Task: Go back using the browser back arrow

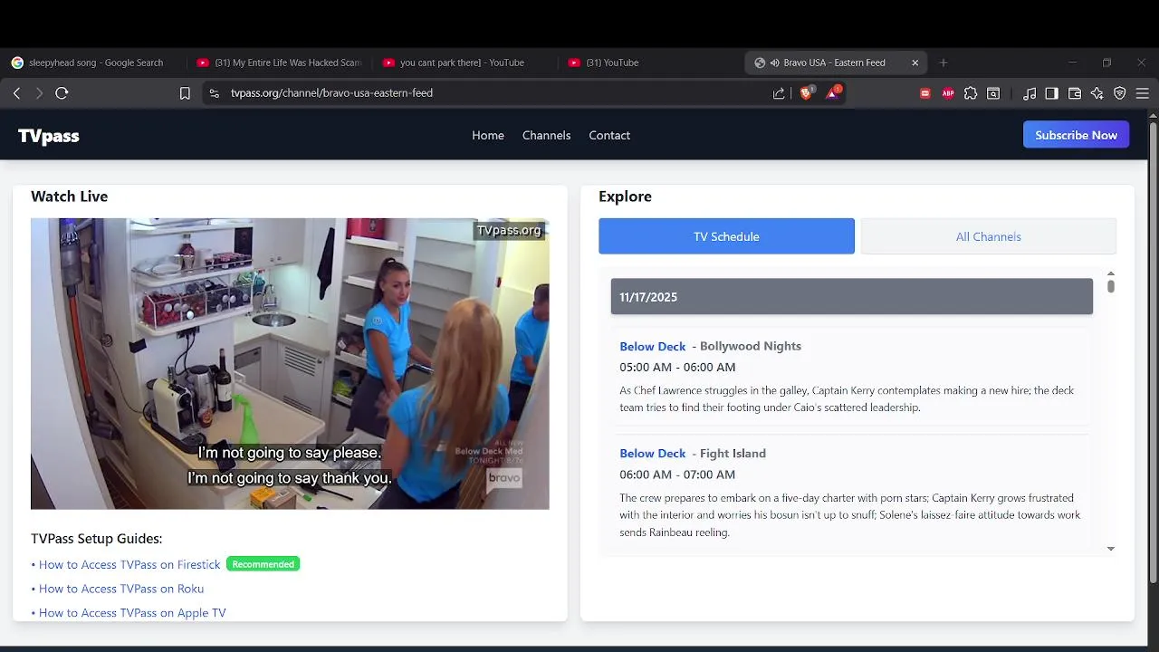Action: (16, 93)
